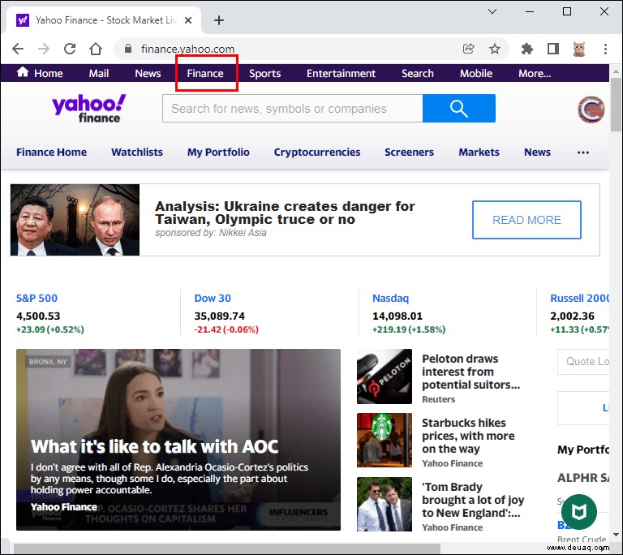
Task: Open Entertainment in the Yahoo bar
Action: (341, 74)
